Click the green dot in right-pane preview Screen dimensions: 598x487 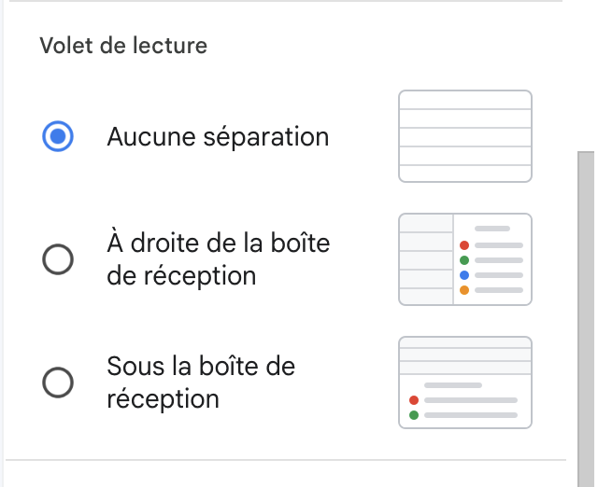pyautogui.click(x=464, y=260)
